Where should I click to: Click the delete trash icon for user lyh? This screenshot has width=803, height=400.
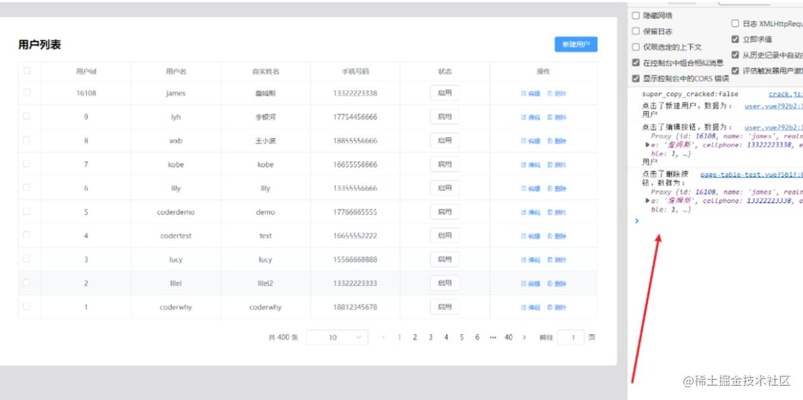(550, 117)
